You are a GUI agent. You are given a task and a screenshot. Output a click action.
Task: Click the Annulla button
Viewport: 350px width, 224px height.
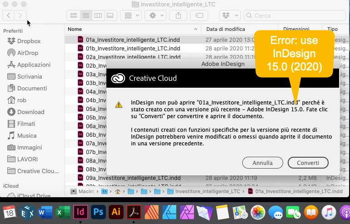pos(263,163)
